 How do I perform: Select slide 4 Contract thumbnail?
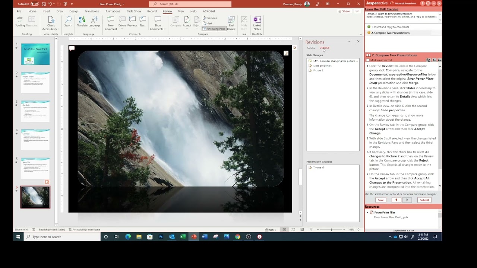tap(35, 140)
